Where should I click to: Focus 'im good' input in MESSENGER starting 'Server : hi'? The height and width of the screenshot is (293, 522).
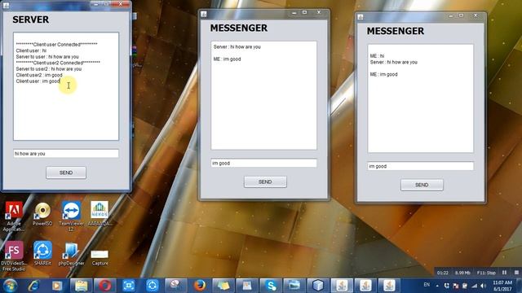(263, 163)
